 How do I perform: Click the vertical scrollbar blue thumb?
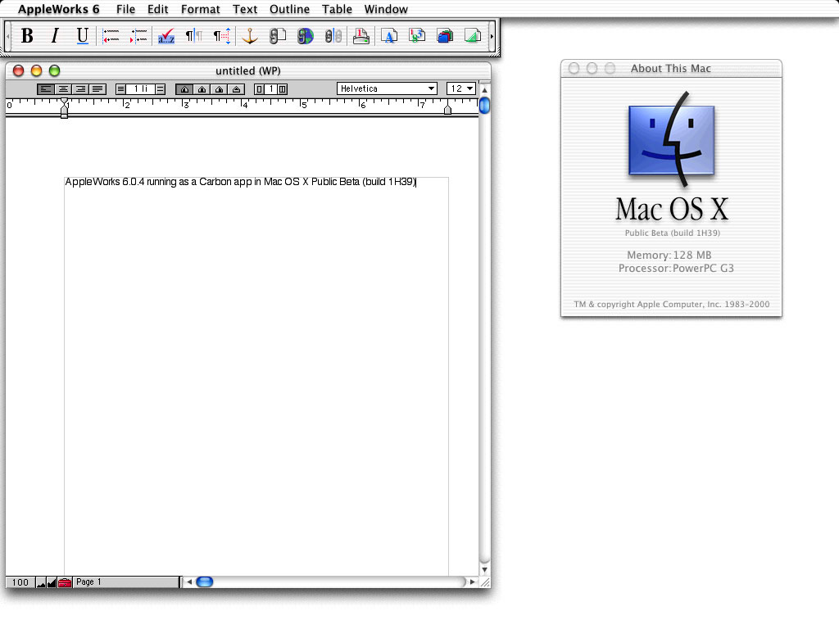484,106
